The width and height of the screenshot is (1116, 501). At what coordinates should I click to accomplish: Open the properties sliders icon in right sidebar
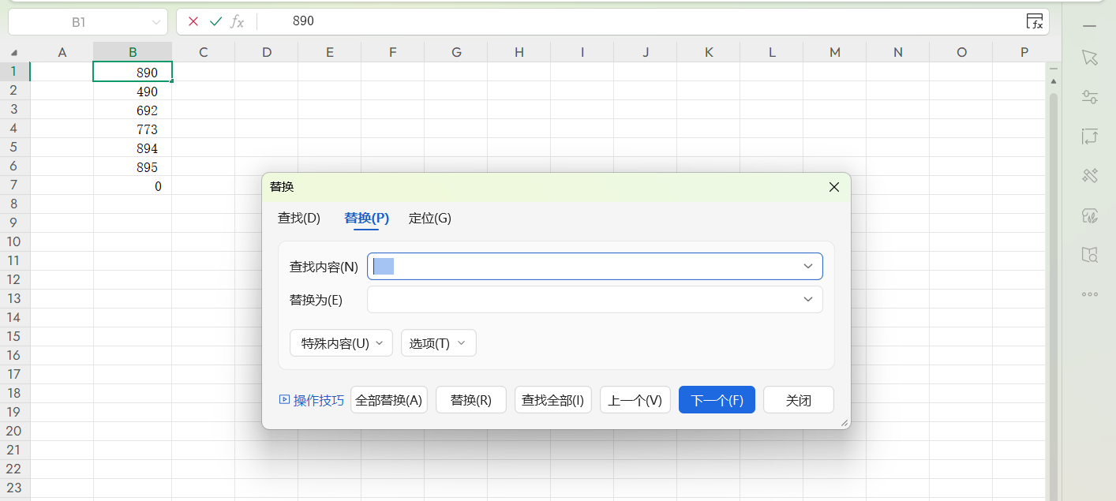(x=1089, y=96)
